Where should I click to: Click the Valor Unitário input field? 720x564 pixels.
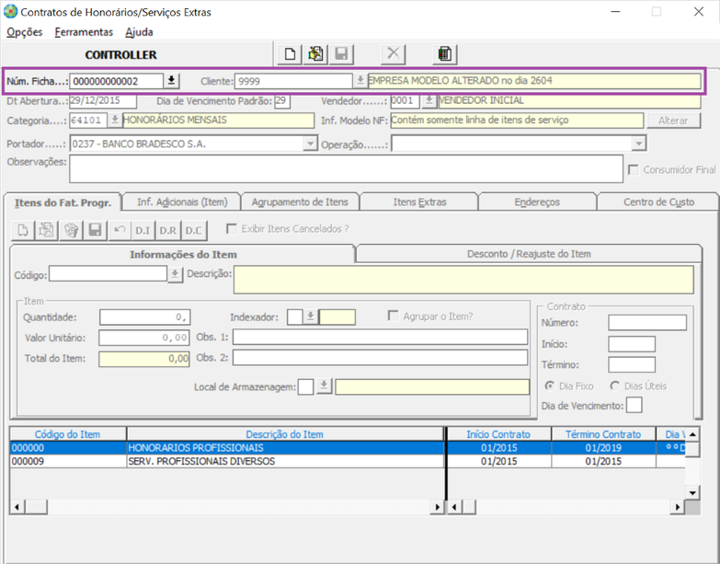tap(143, 338)
